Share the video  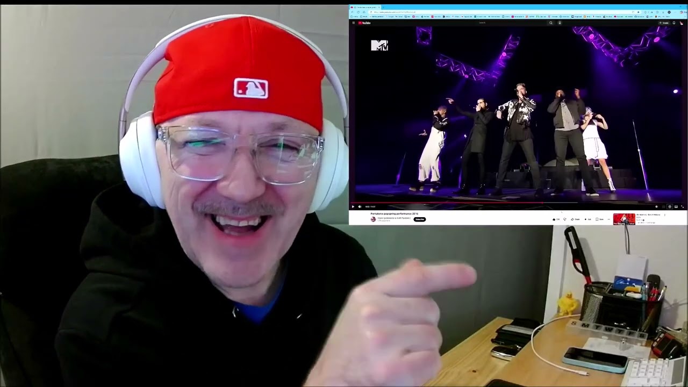[576, 219]
